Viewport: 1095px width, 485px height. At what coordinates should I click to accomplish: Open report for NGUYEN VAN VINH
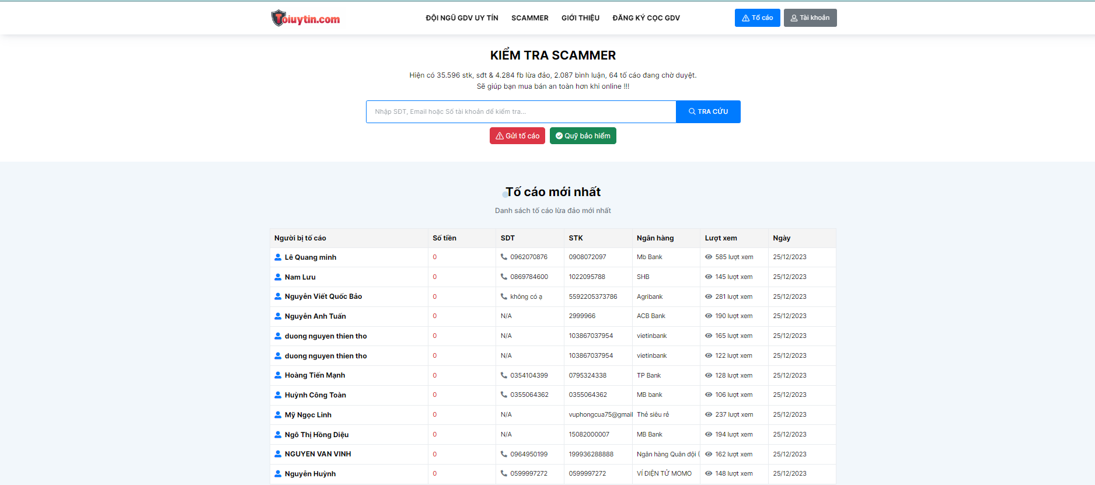(x=318, y=454)
